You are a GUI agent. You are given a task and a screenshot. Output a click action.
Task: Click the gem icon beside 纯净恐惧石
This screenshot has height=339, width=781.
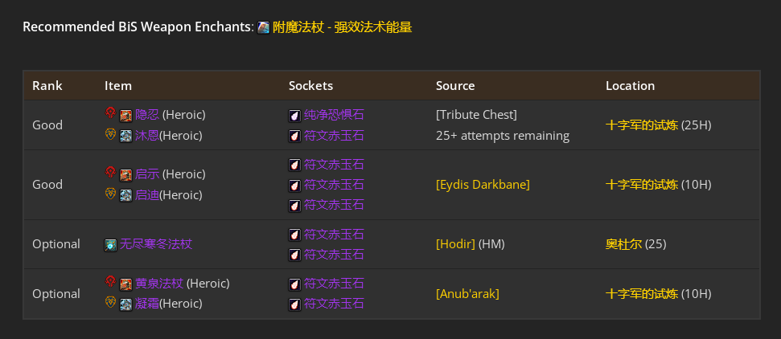294,115
